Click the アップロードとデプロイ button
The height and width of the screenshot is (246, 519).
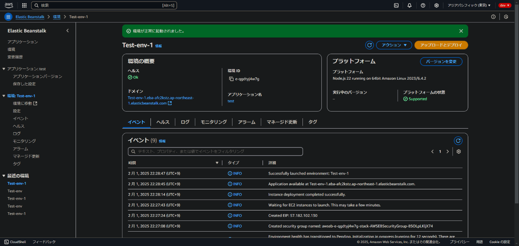point(441,45)
